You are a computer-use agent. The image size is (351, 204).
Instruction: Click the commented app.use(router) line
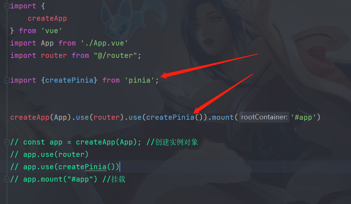coord(50,154)
